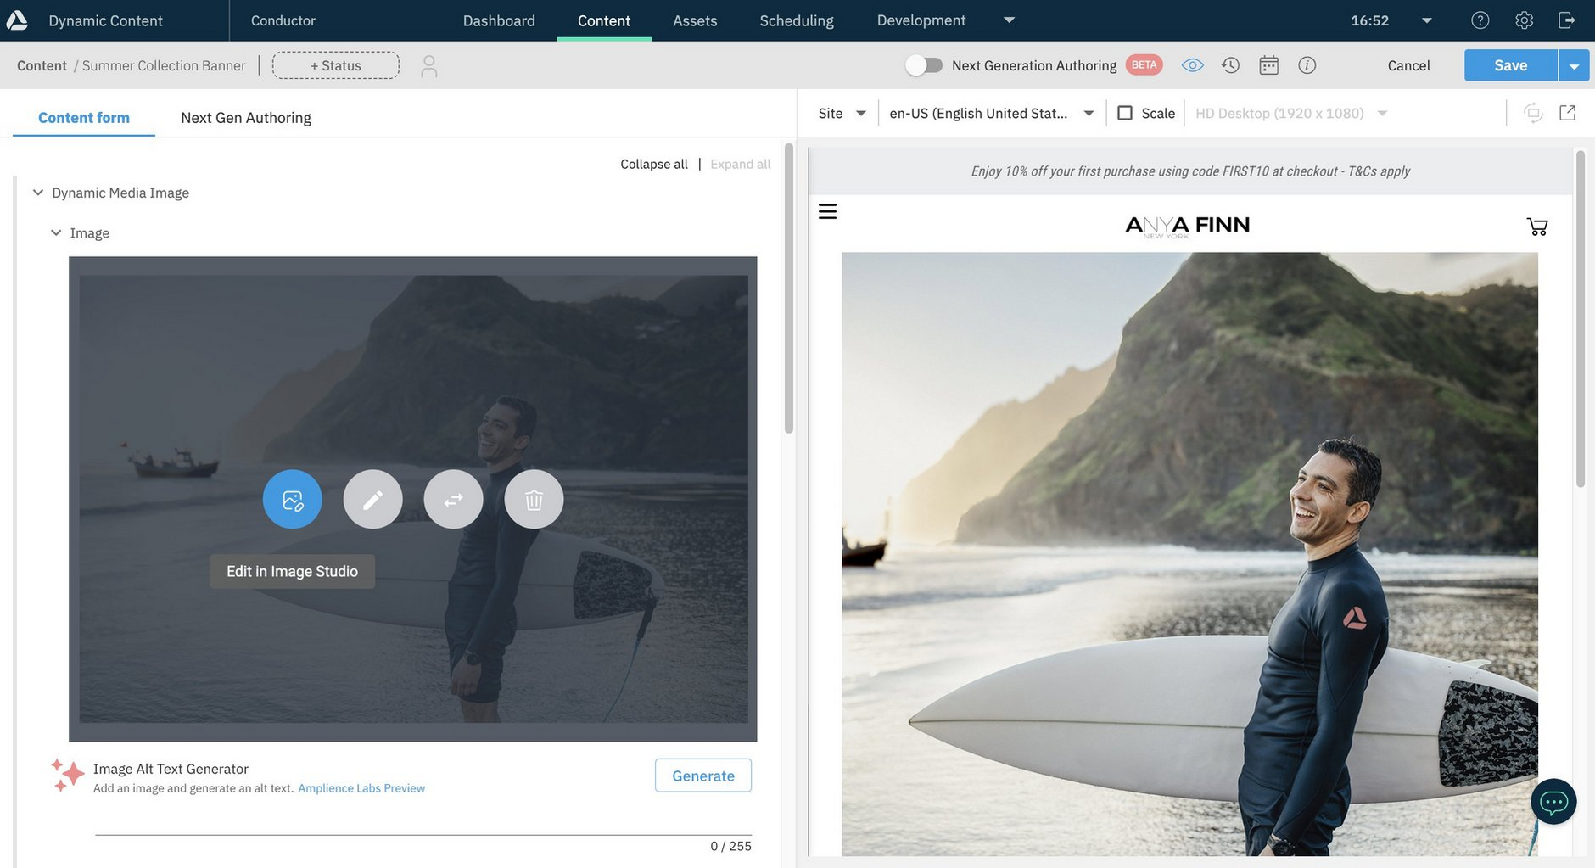Select the Content nav tab
1595x868 pixels.
coord(604,20)
